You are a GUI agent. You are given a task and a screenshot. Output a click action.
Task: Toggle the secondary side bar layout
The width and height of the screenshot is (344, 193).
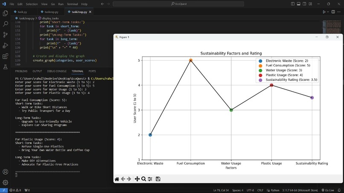pyautogui.click(x=304, y=4)
